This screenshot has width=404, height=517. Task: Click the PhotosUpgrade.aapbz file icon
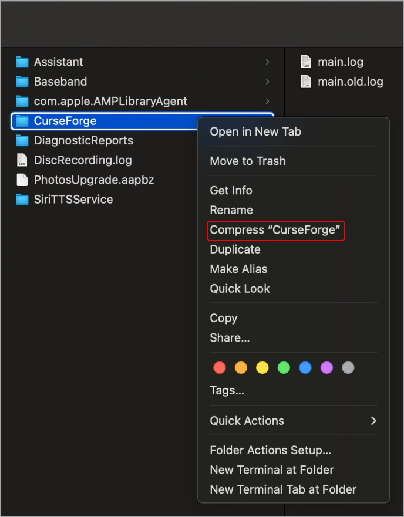(22, 180)
